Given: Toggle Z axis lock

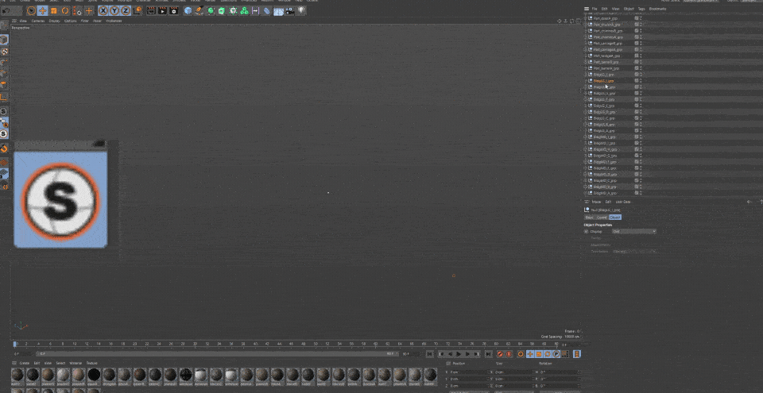Looking at the screenshot, I should point(125,10).
